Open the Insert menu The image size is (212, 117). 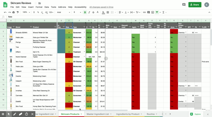point(31,7)
